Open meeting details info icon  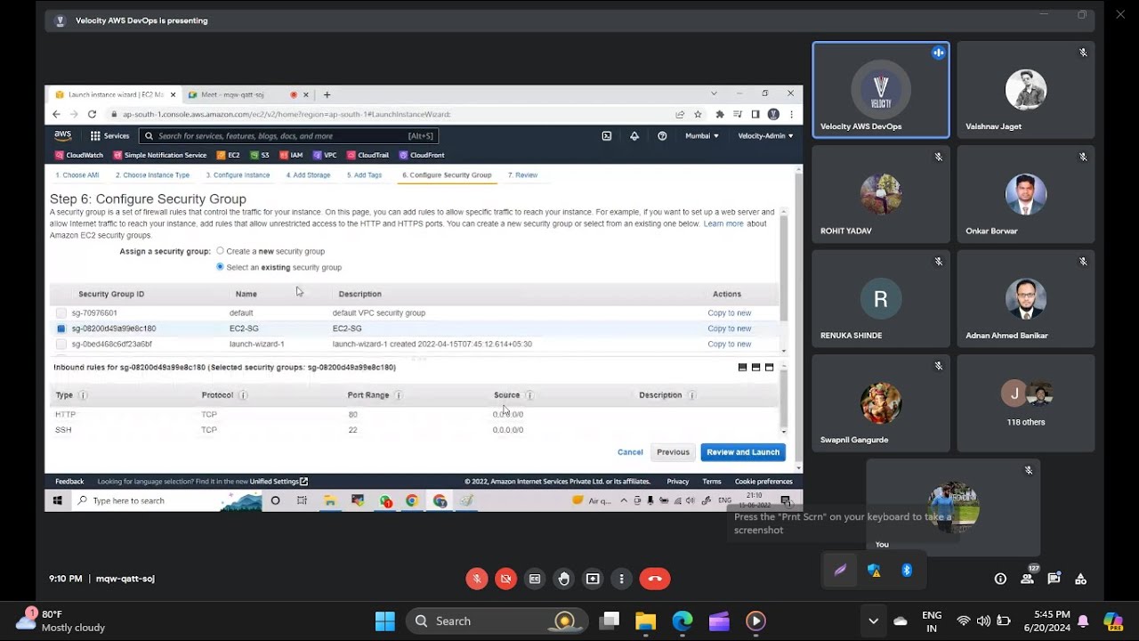pyautogui.click(x=1000, y=579)
